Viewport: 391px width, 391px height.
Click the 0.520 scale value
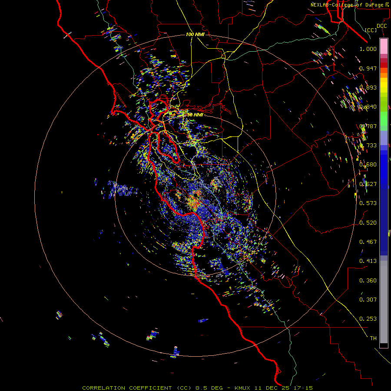tap(368, 223)
